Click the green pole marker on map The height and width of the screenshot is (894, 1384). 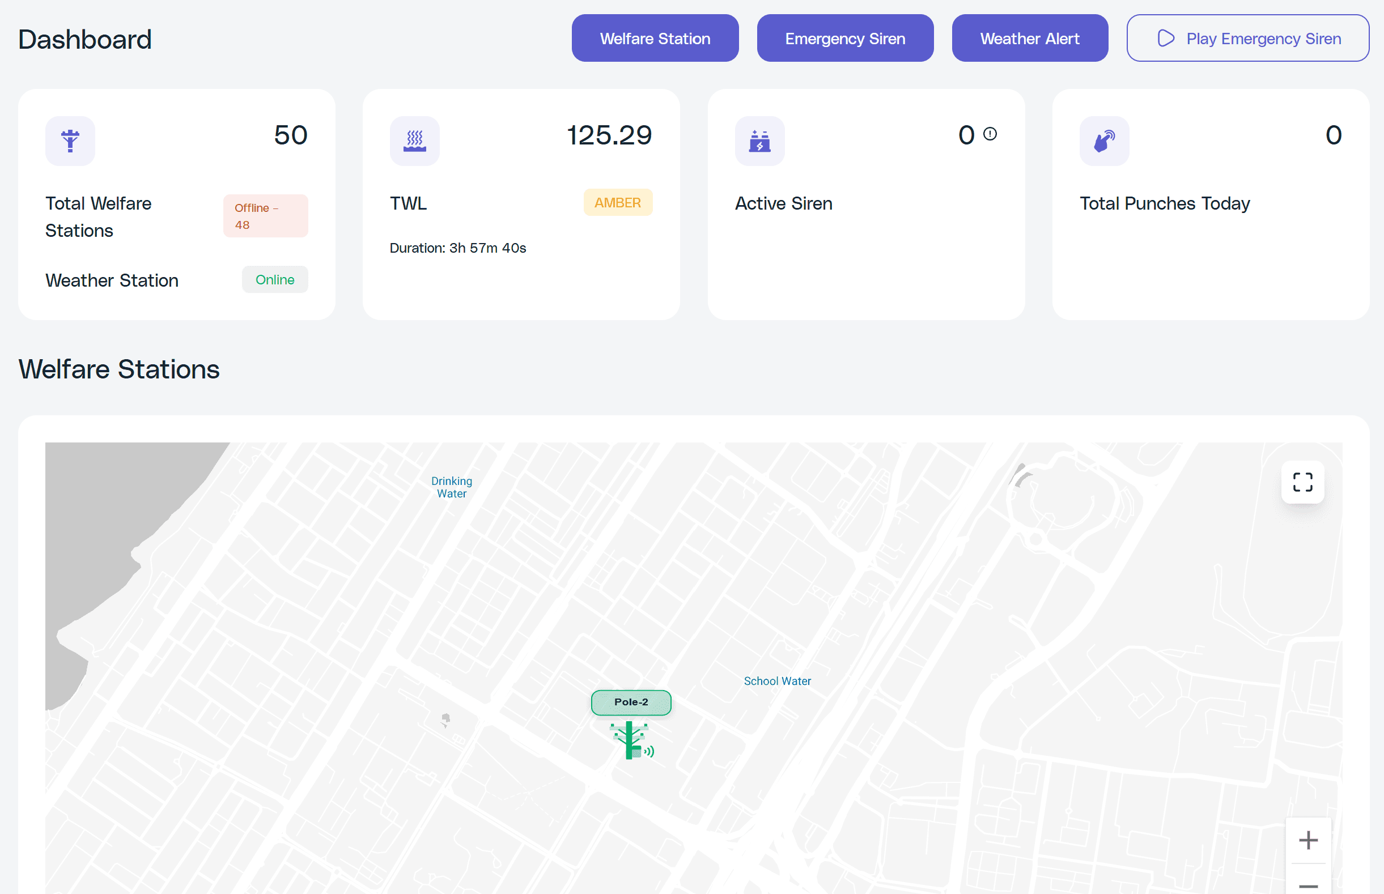click(630, 739)
